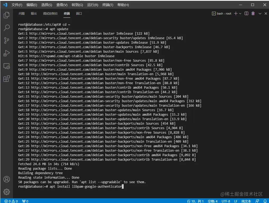Maximize the VS Code window
269x203 pixels.
coord(253,5)
